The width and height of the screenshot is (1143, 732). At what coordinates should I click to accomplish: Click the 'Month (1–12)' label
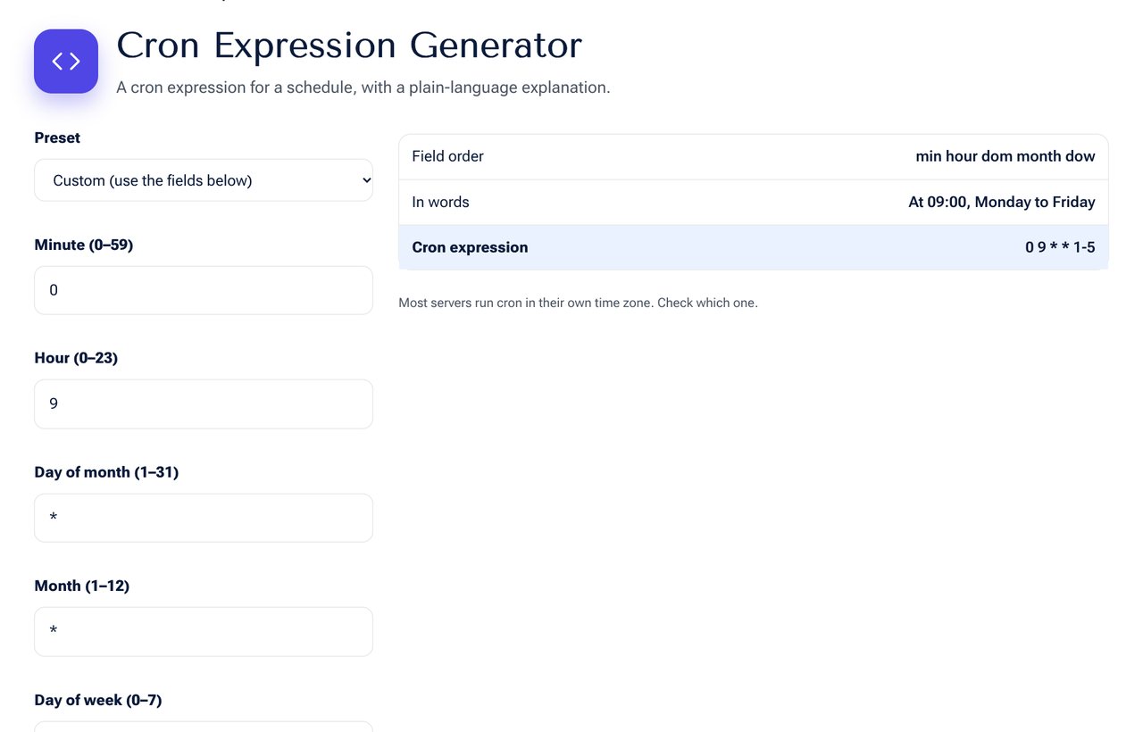point(82,586)
